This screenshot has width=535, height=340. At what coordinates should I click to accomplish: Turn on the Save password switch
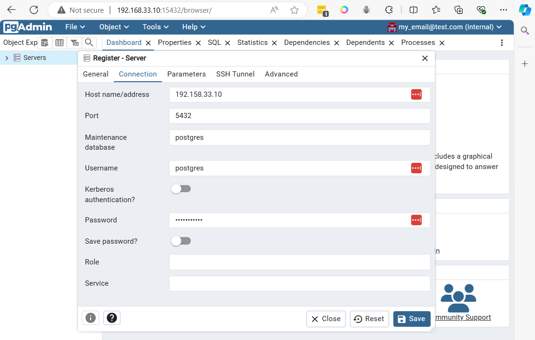click(181, 241)
